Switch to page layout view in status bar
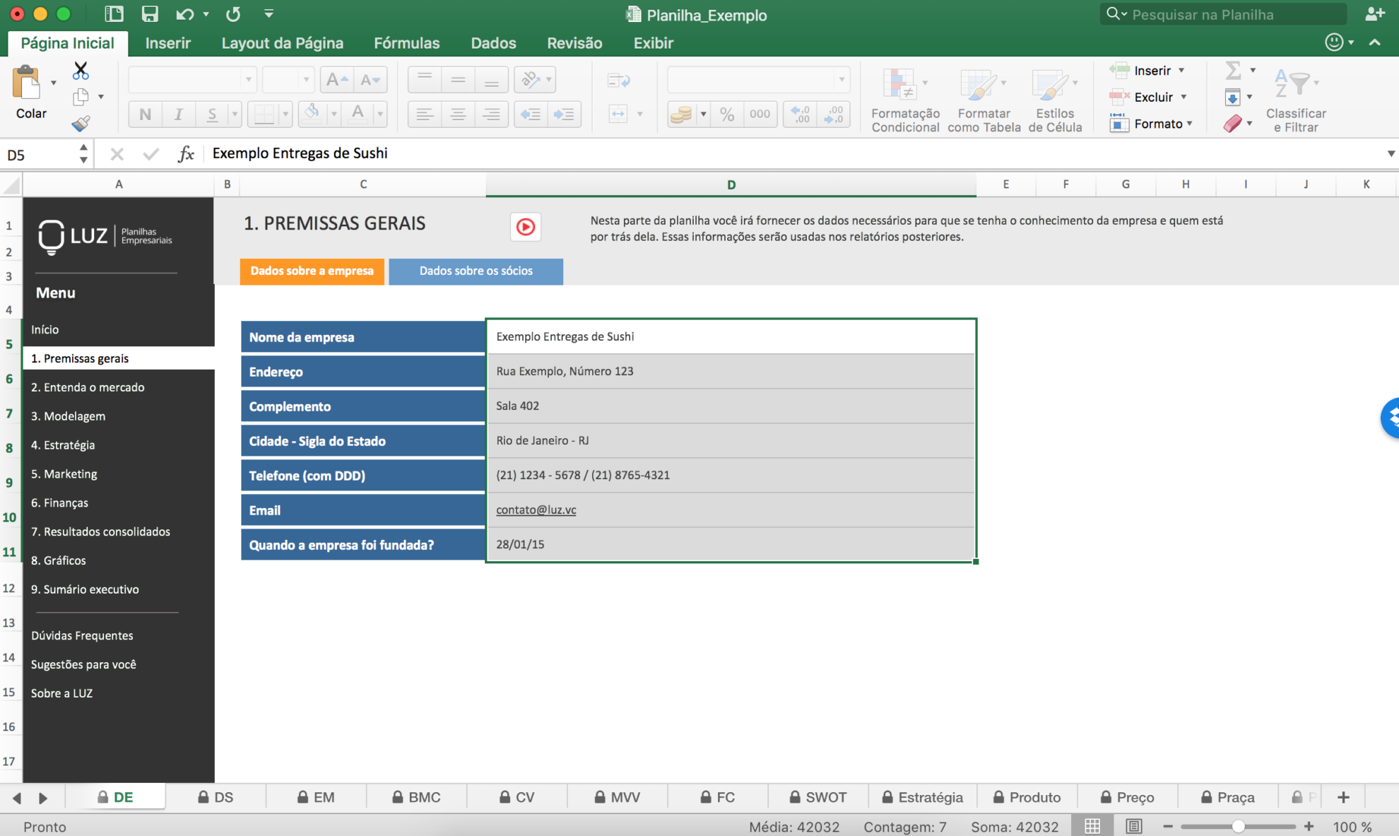Image resolution: width=1399 pixels, height=836 pixels. pyautogui.click(x=1133, y=826)
